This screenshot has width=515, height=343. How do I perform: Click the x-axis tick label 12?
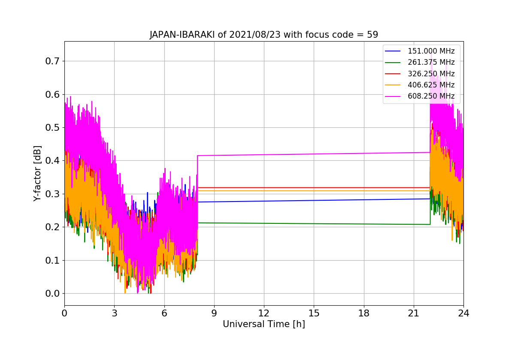[x=264, y=313]
